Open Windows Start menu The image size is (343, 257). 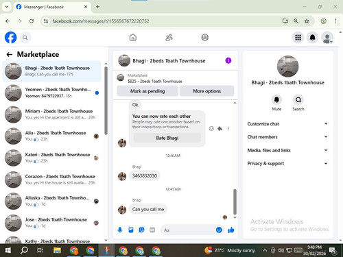pyautogui.click(x=8, y=250)
